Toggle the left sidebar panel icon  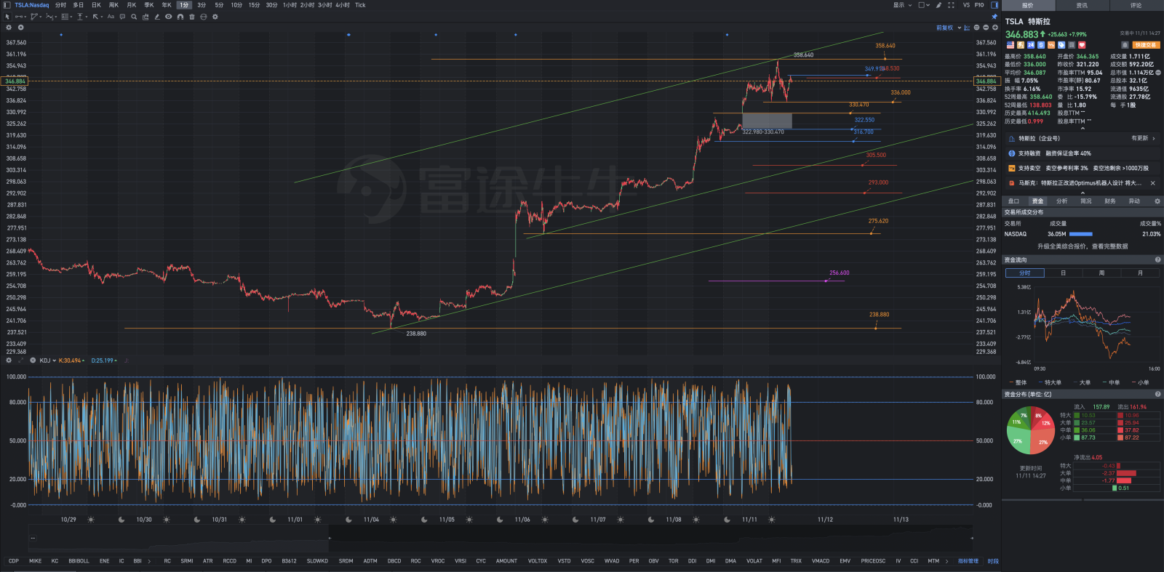pos(7,5)
